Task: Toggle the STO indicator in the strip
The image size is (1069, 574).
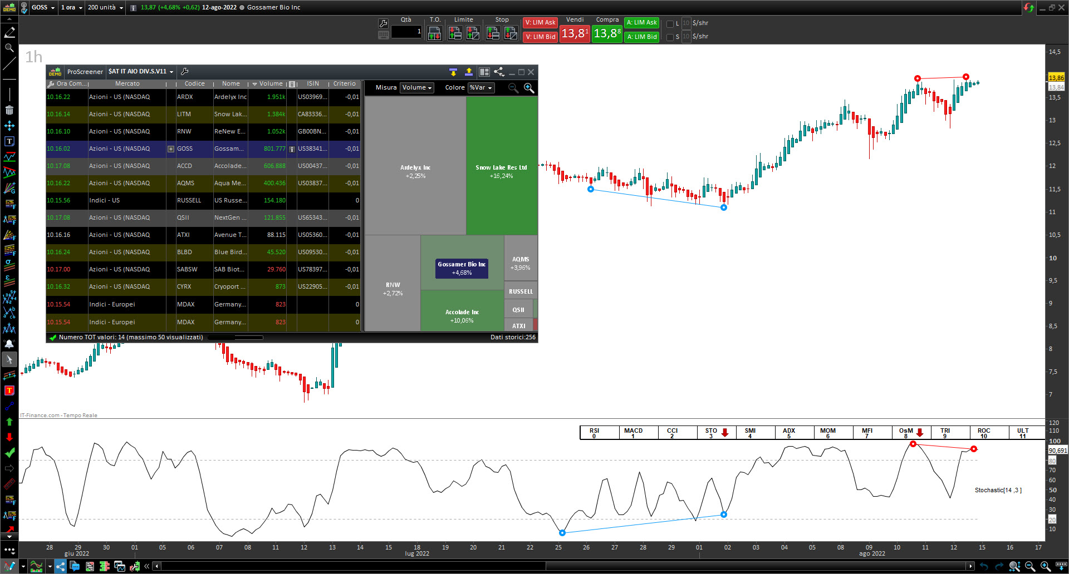Action: click(717, 433)
